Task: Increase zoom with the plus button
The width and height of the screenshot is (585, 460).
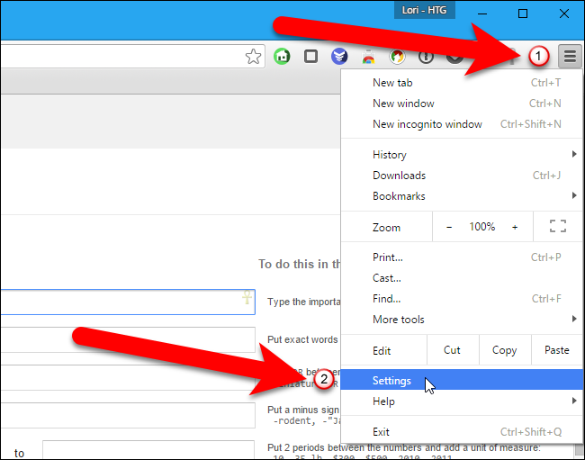Action: pyautogui.click(x=515, y=227)
